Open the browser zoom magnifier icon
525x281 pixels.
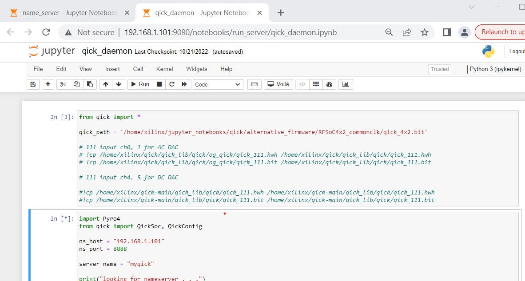[389, 32]
